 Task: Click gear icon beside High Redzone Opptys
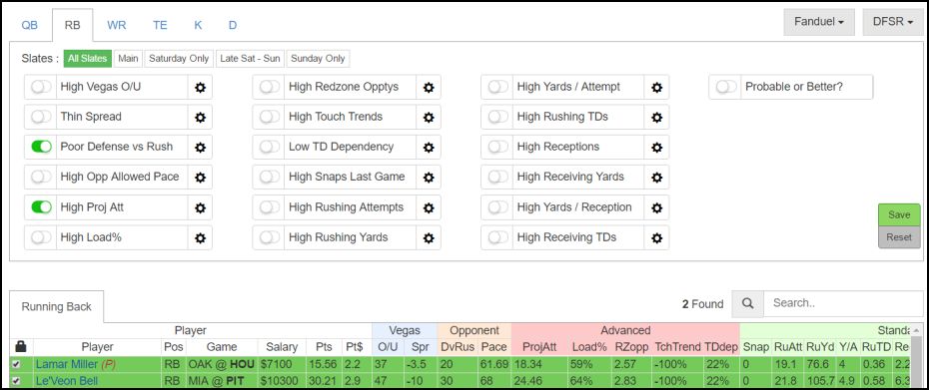point(429,87)
